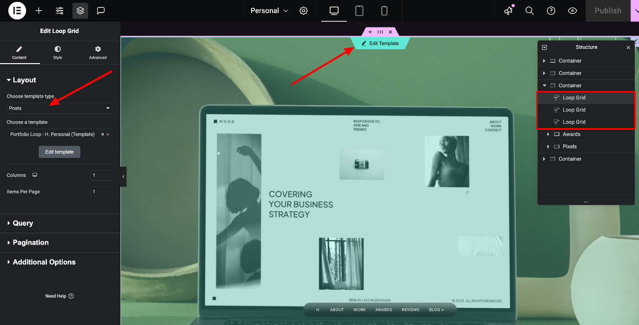Open the Personal page dropdown

pos(269,11)
